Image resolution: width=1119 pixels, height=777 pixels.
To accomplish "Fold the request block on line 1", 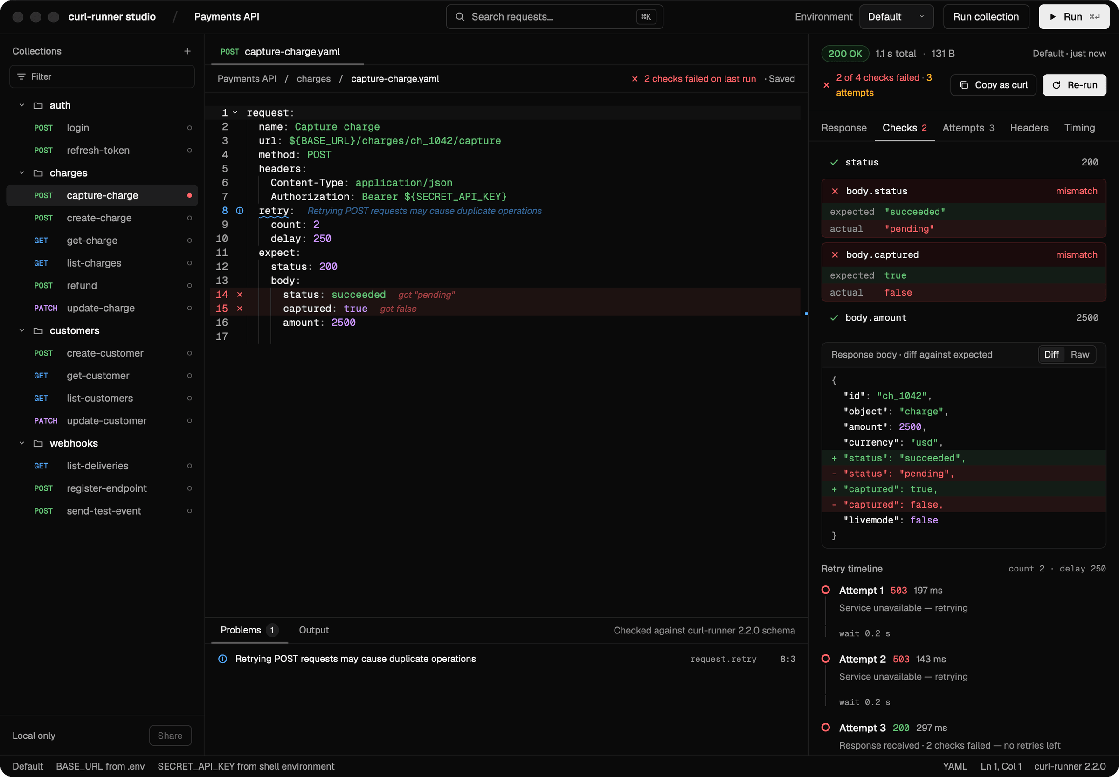I will pyautogui.click(x=235, y=112).
